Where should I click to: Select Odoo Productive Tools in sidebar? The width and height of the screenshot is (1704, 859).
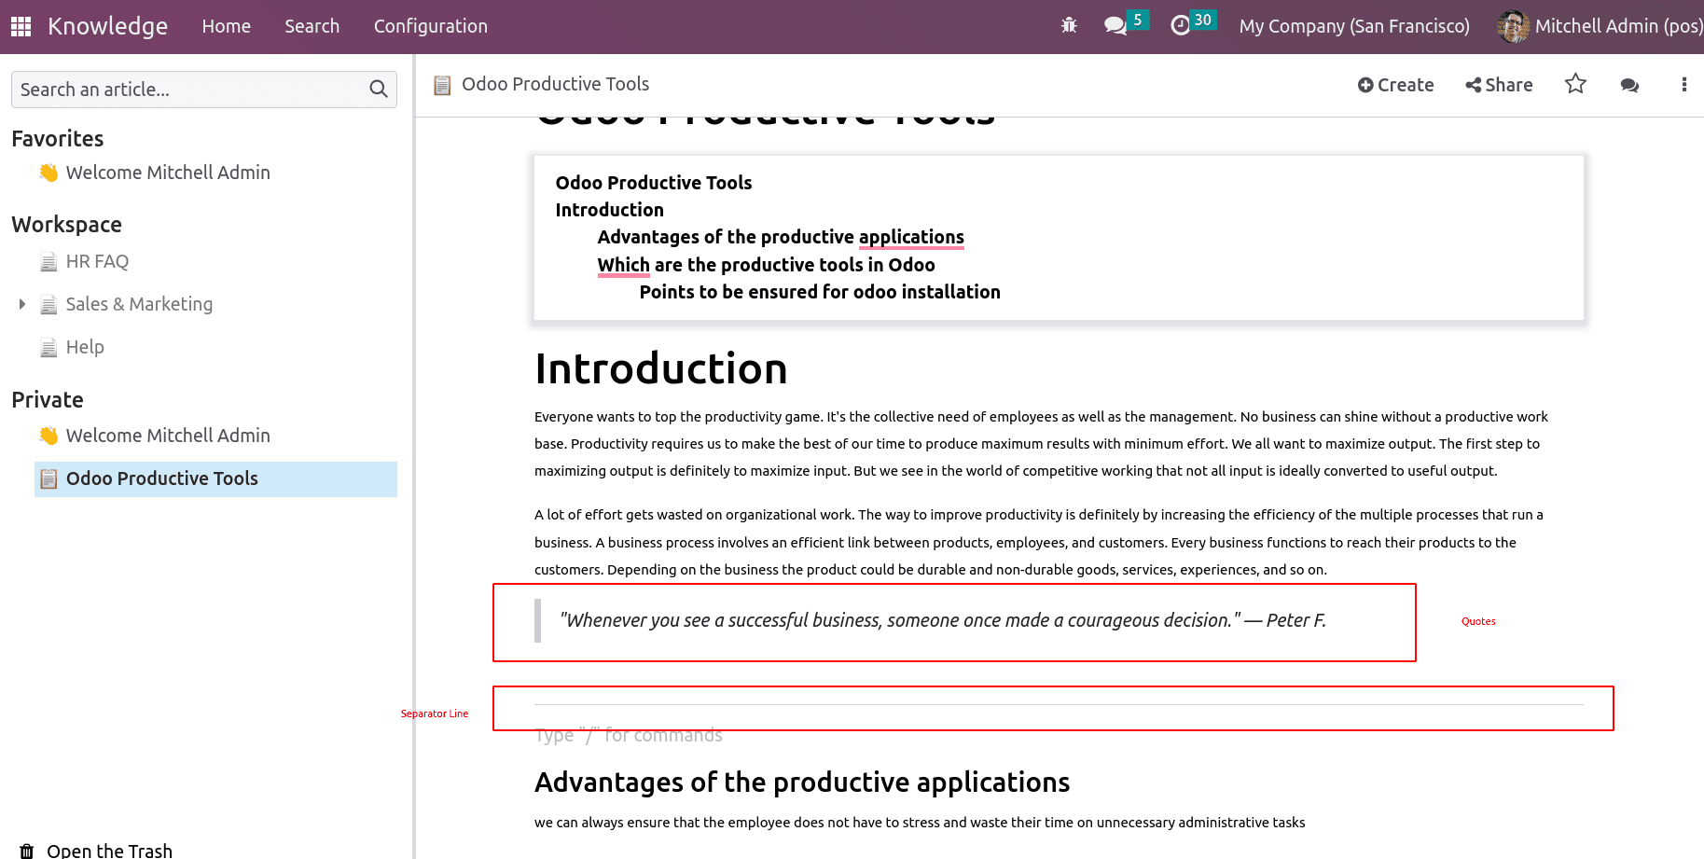tap(215, 479)
